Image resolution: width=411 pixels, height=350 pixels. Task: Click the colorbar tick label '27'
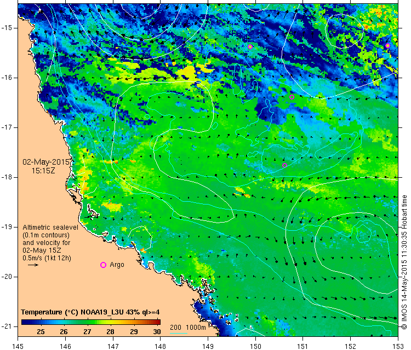click(87, 332)
